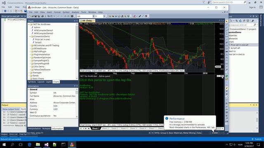Screen dimensions: 264x148
Task: Open the Format menu in AmiBroker
Action: (x=57, y=12)
